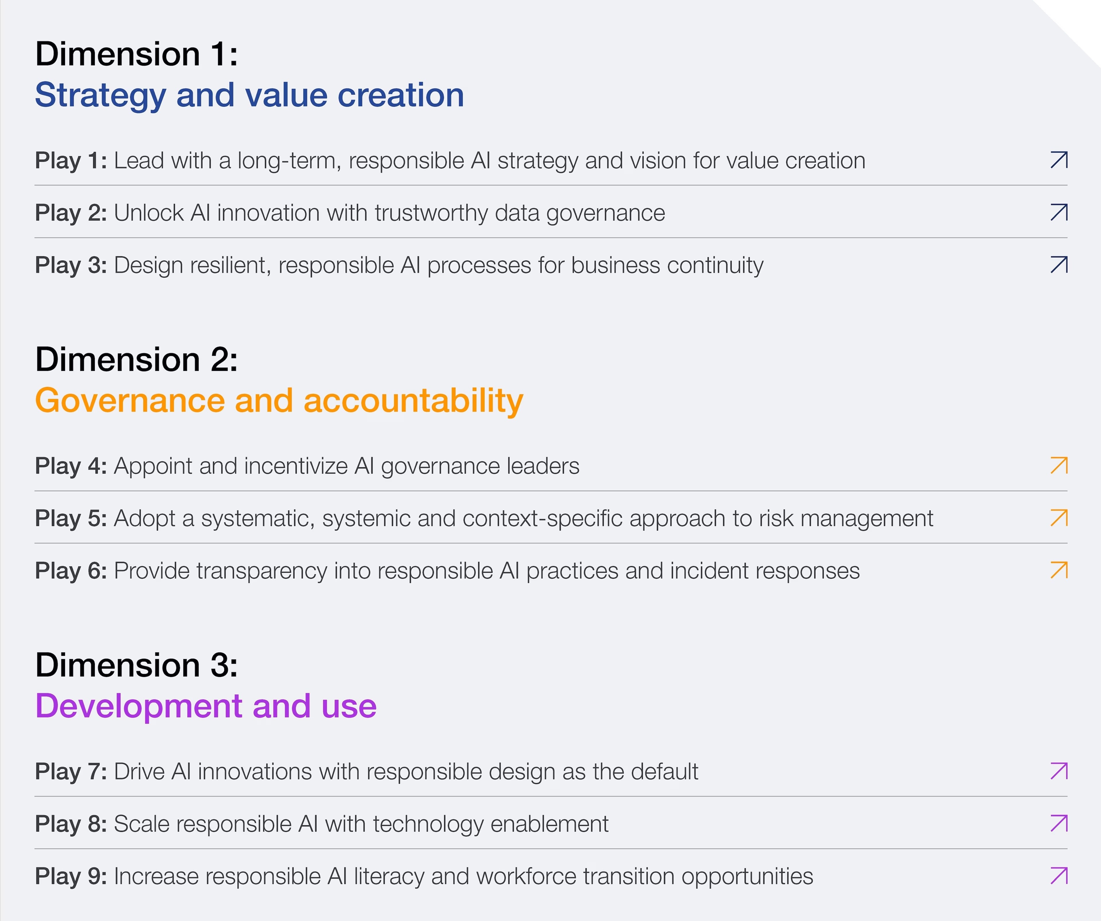Click the orange arrow for Play 5

pyautogui.click(x=1059, y=518)
